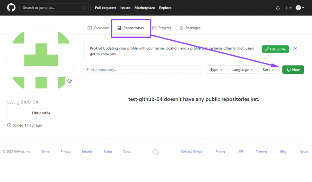Open the notifications bell
The image size is (312, 182).
pos(278,8)
